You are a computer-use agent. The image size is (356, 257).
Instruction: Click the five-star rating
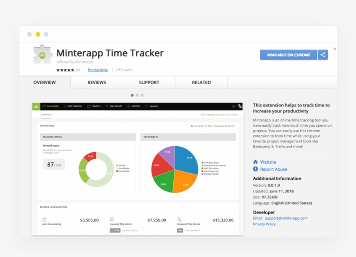(65, 70)
